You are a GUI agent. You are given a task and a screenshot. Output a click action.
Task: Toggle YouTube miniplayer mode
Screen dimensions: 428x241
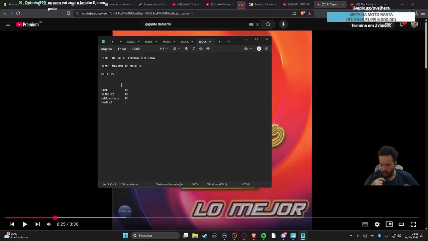pos(389,224)
